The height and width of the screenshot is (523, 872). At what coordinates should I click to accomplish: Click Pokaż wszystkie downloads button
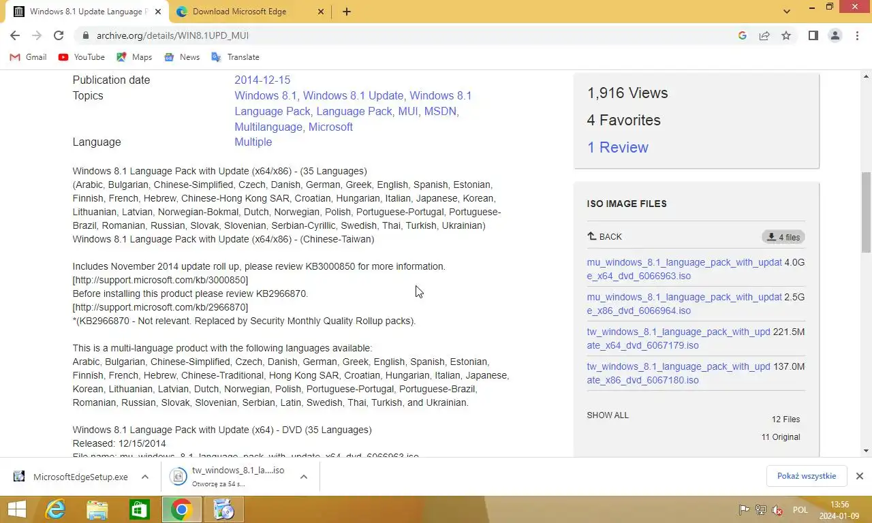pos(807,476)
